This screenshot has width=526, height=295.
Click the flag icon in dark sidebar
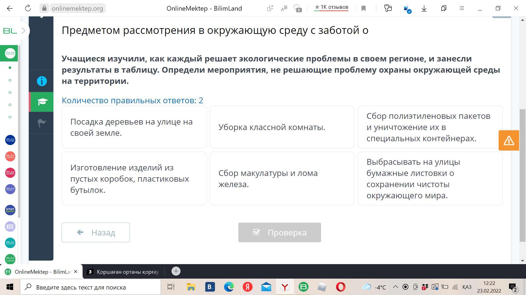pos(42,123)
